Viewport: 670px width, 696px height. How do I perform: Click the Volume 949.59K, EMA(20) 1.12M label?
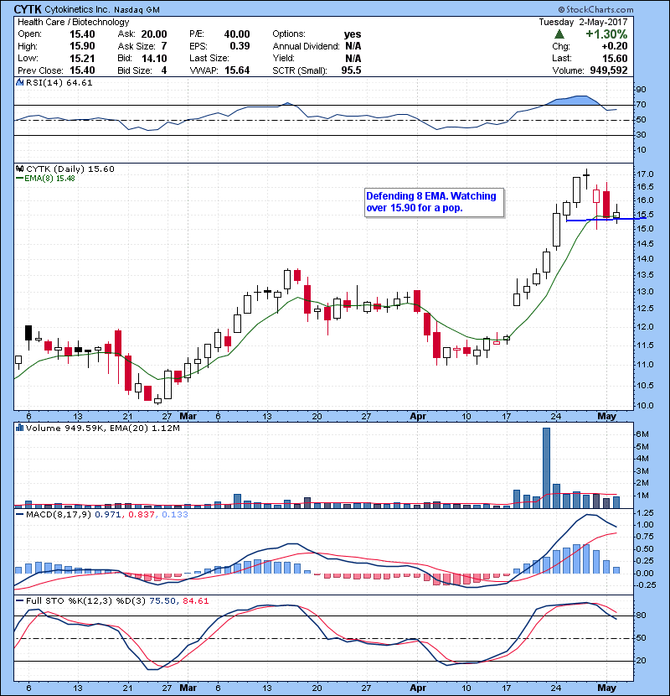pos(103,428)
